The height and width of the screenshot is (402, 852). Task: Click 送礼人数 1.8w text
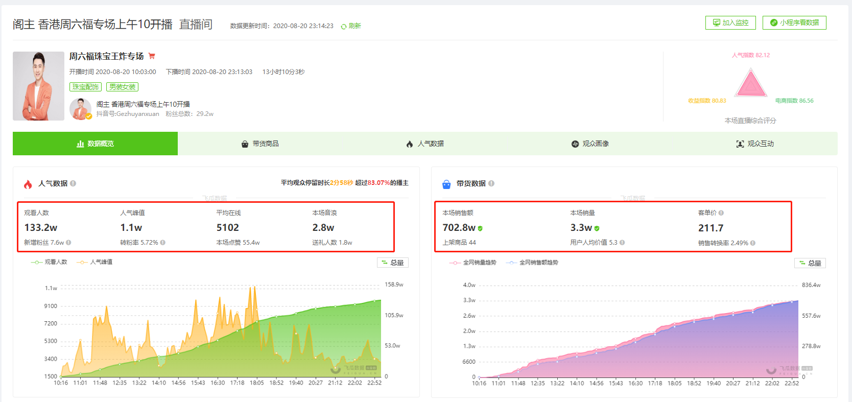click(332, 243)
